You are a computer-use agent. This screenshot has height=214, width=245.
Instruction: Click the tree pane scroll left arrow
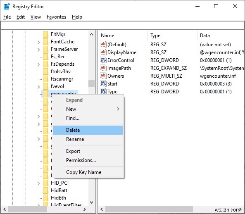5,209
